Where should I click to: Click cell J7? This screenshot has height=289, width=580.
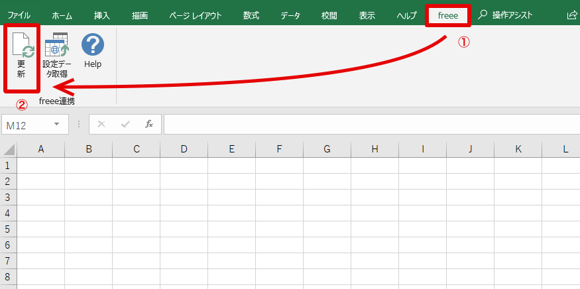(x=470, y=261)
